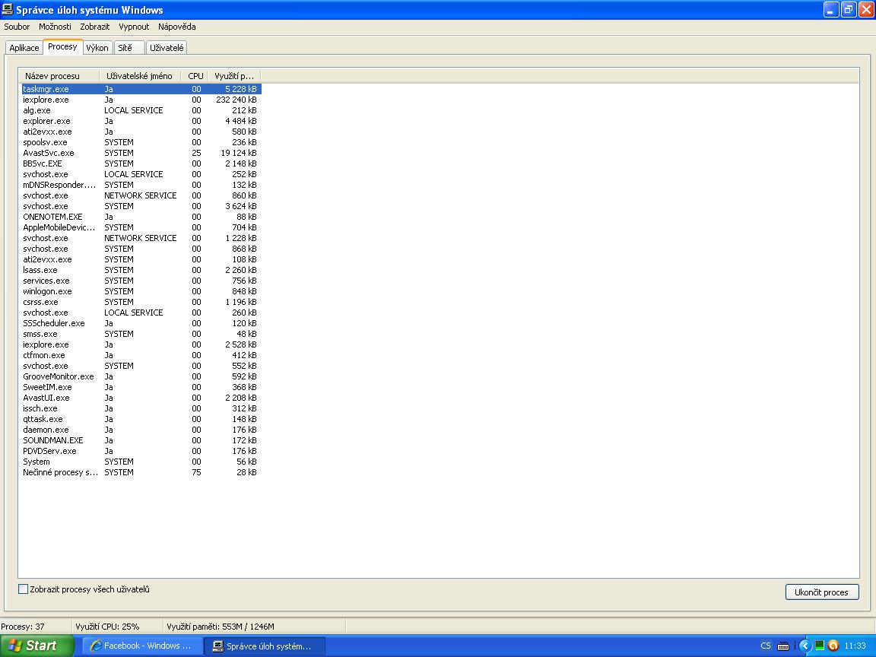Select ctfmon.exe process
The image size is (876, 657).
tap(141, 355)
